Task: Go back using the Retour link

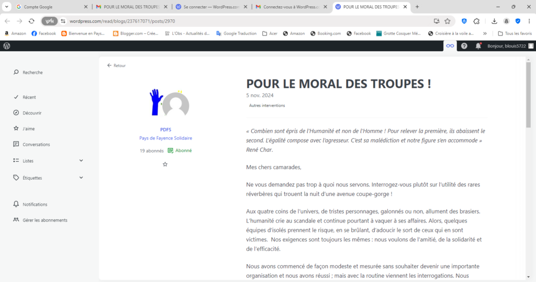Action: coord(117,66)
